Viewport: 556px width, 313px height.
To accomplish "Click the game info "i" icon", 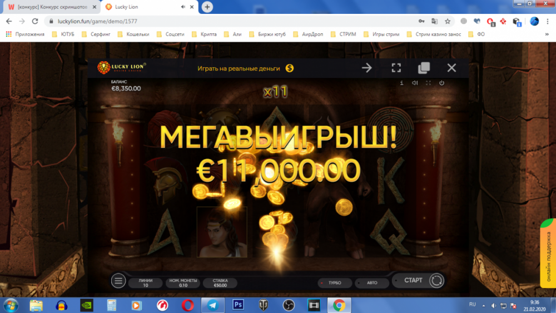I will [401, 83].
